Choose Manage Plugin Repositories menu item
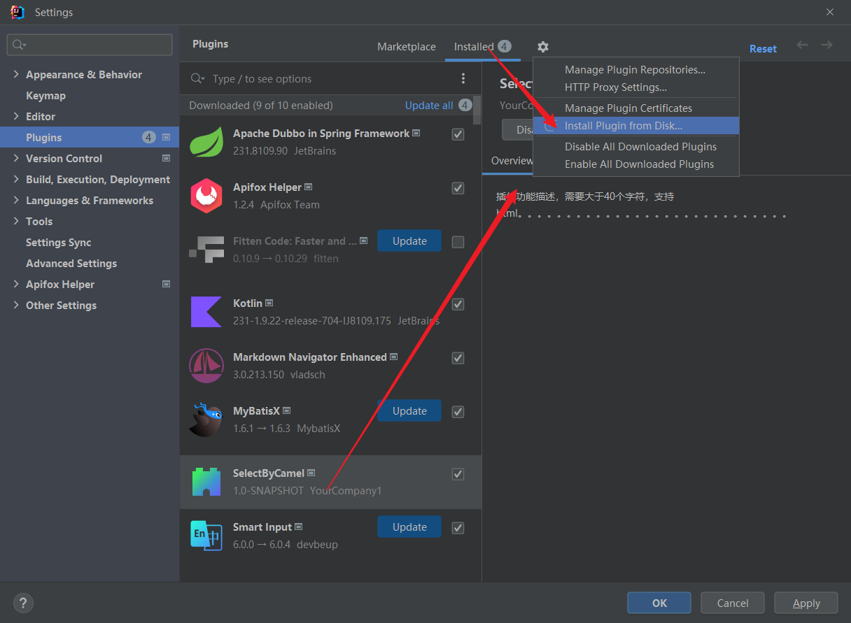 (x=635, y=69)
